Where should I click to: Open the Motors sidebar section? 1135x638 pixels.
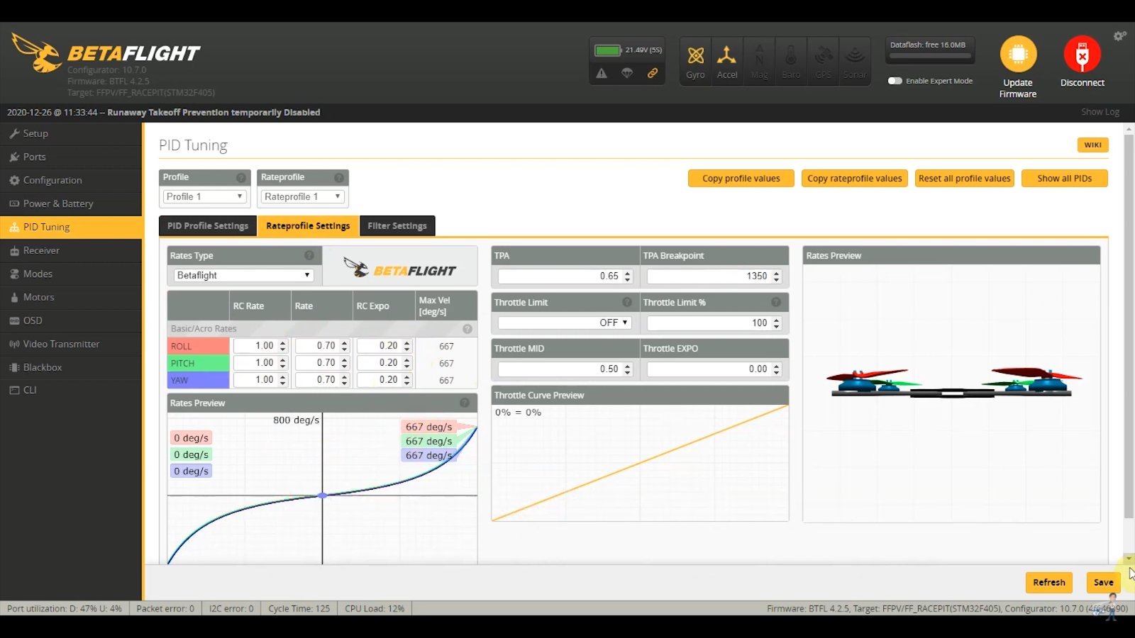click(x=71, y=297)
